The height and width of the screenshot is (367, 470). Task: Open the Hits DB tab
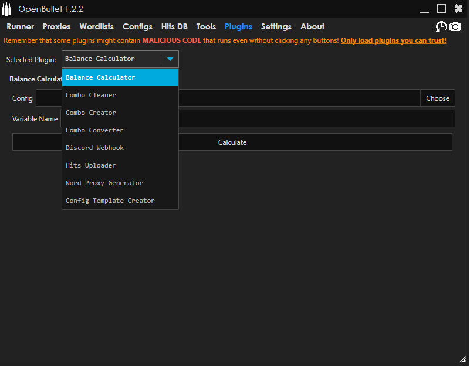point(174,26)
